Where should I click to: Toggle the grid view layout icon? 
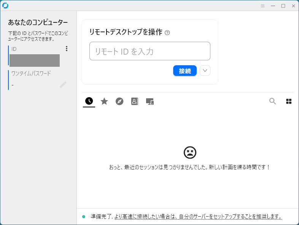coord(289,101)
